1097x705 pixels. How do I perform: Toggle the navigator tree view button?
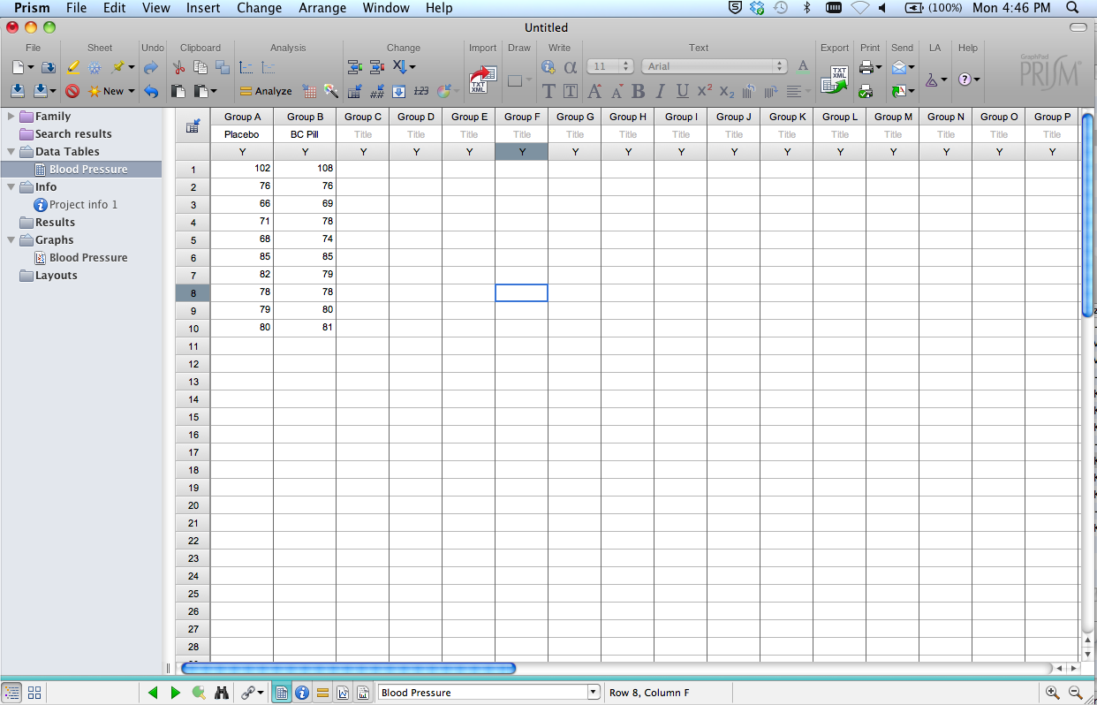[11, 694]
